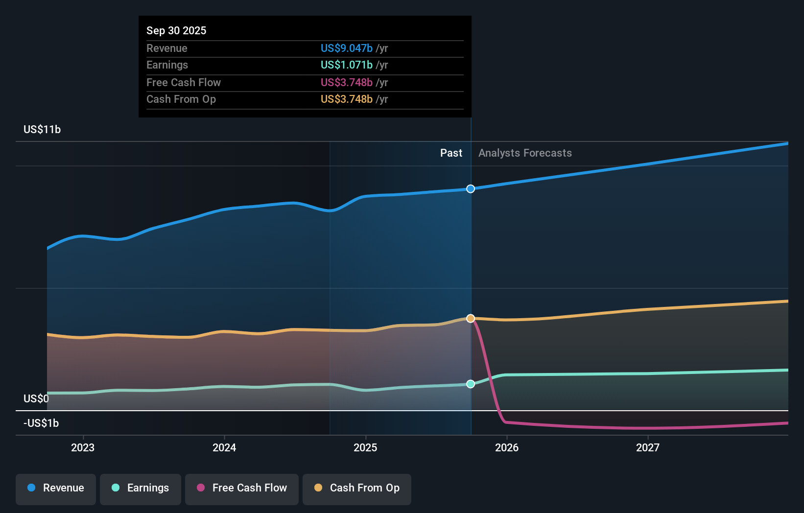Select the orange Cash From Op marker
This screenshot has width=804, height=513.
(471, 318)
